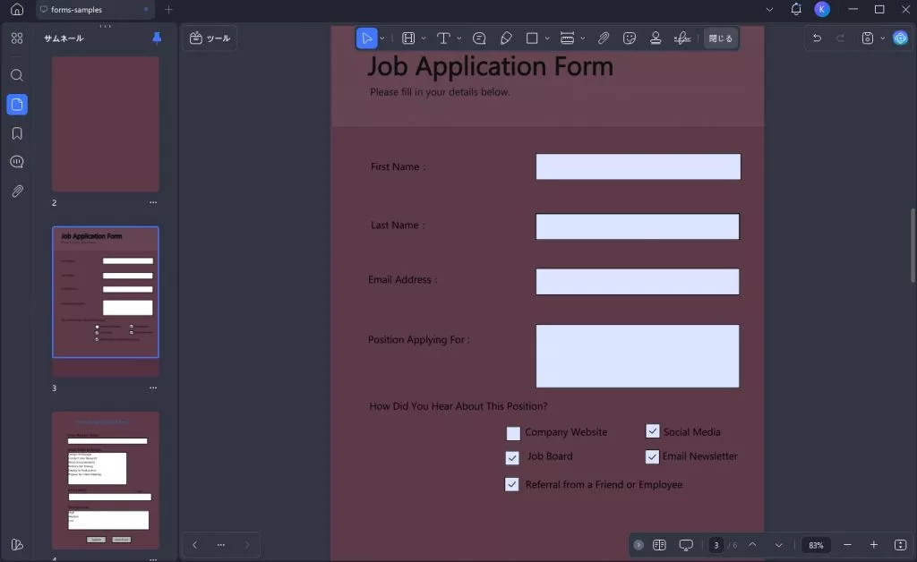Uncheck the Job Board checkbox
917x562 pixels.
(512, 457)
